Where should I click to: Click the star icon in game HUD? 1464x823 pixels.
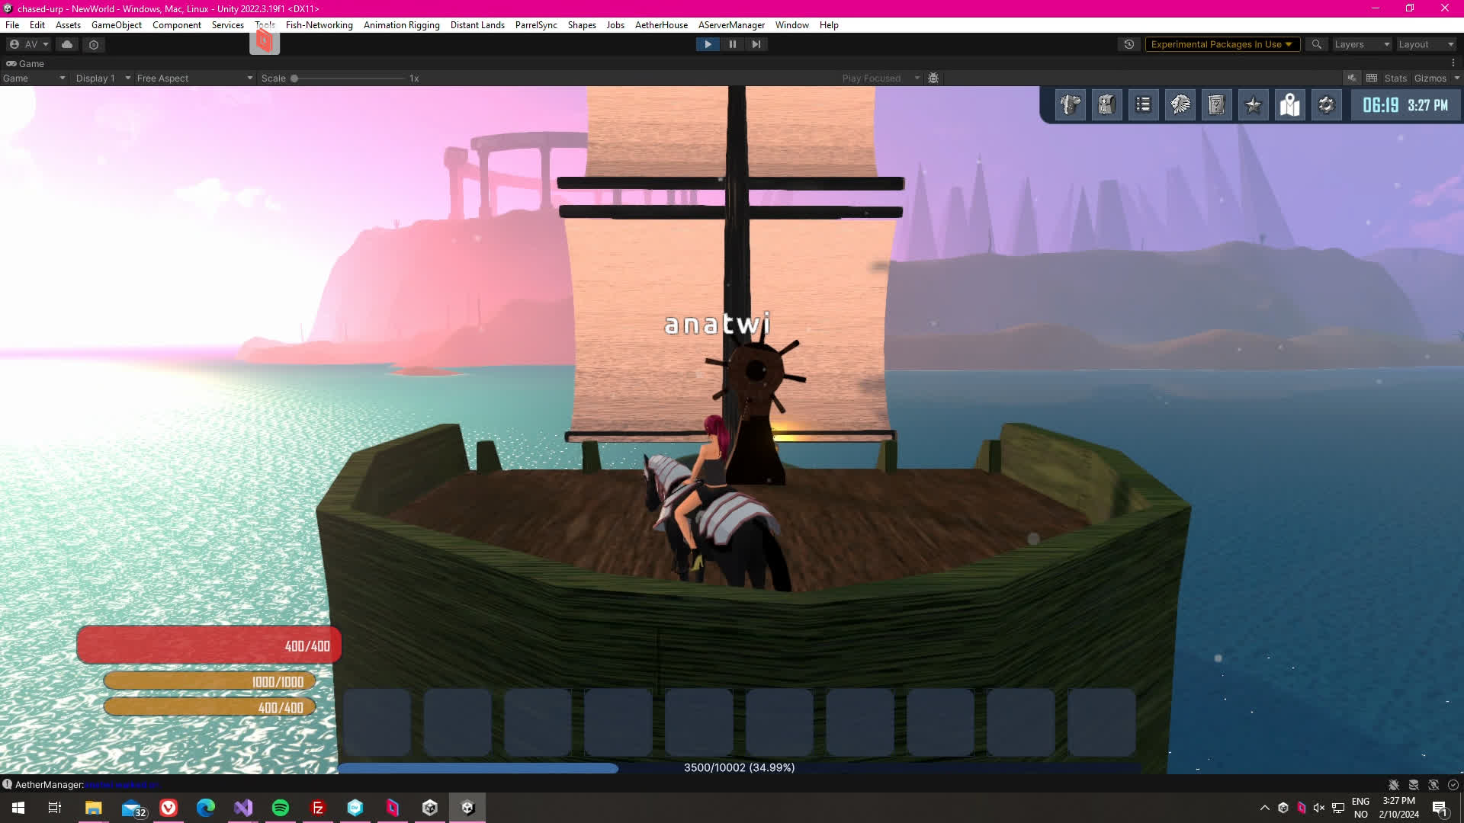pos(1253,105)
